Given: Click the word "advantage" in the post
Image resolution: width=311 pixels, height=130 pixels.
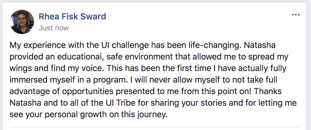Looking at the screenshot, I should pyautogui.click(x=29, y=92).
